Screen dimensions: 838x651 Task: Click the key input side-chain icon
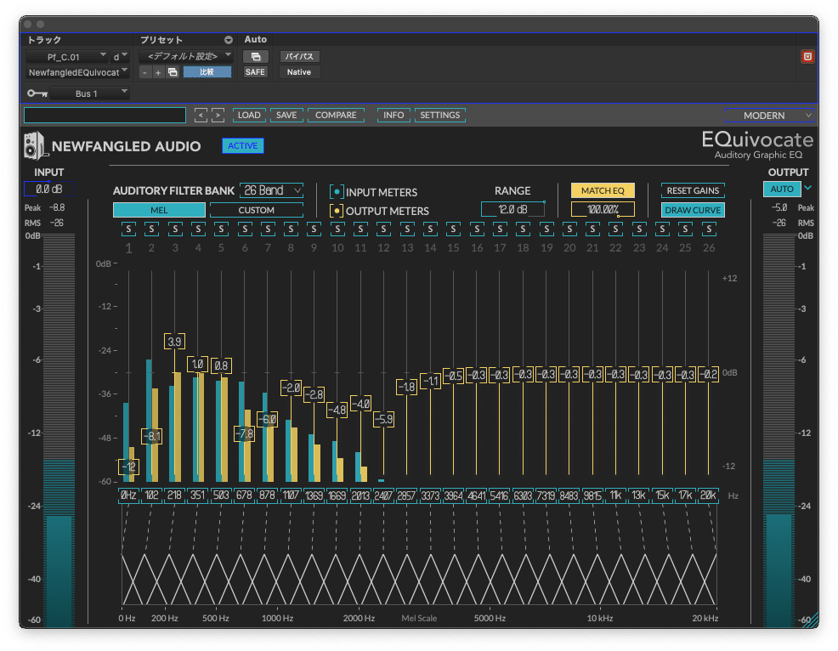(37, 93)
